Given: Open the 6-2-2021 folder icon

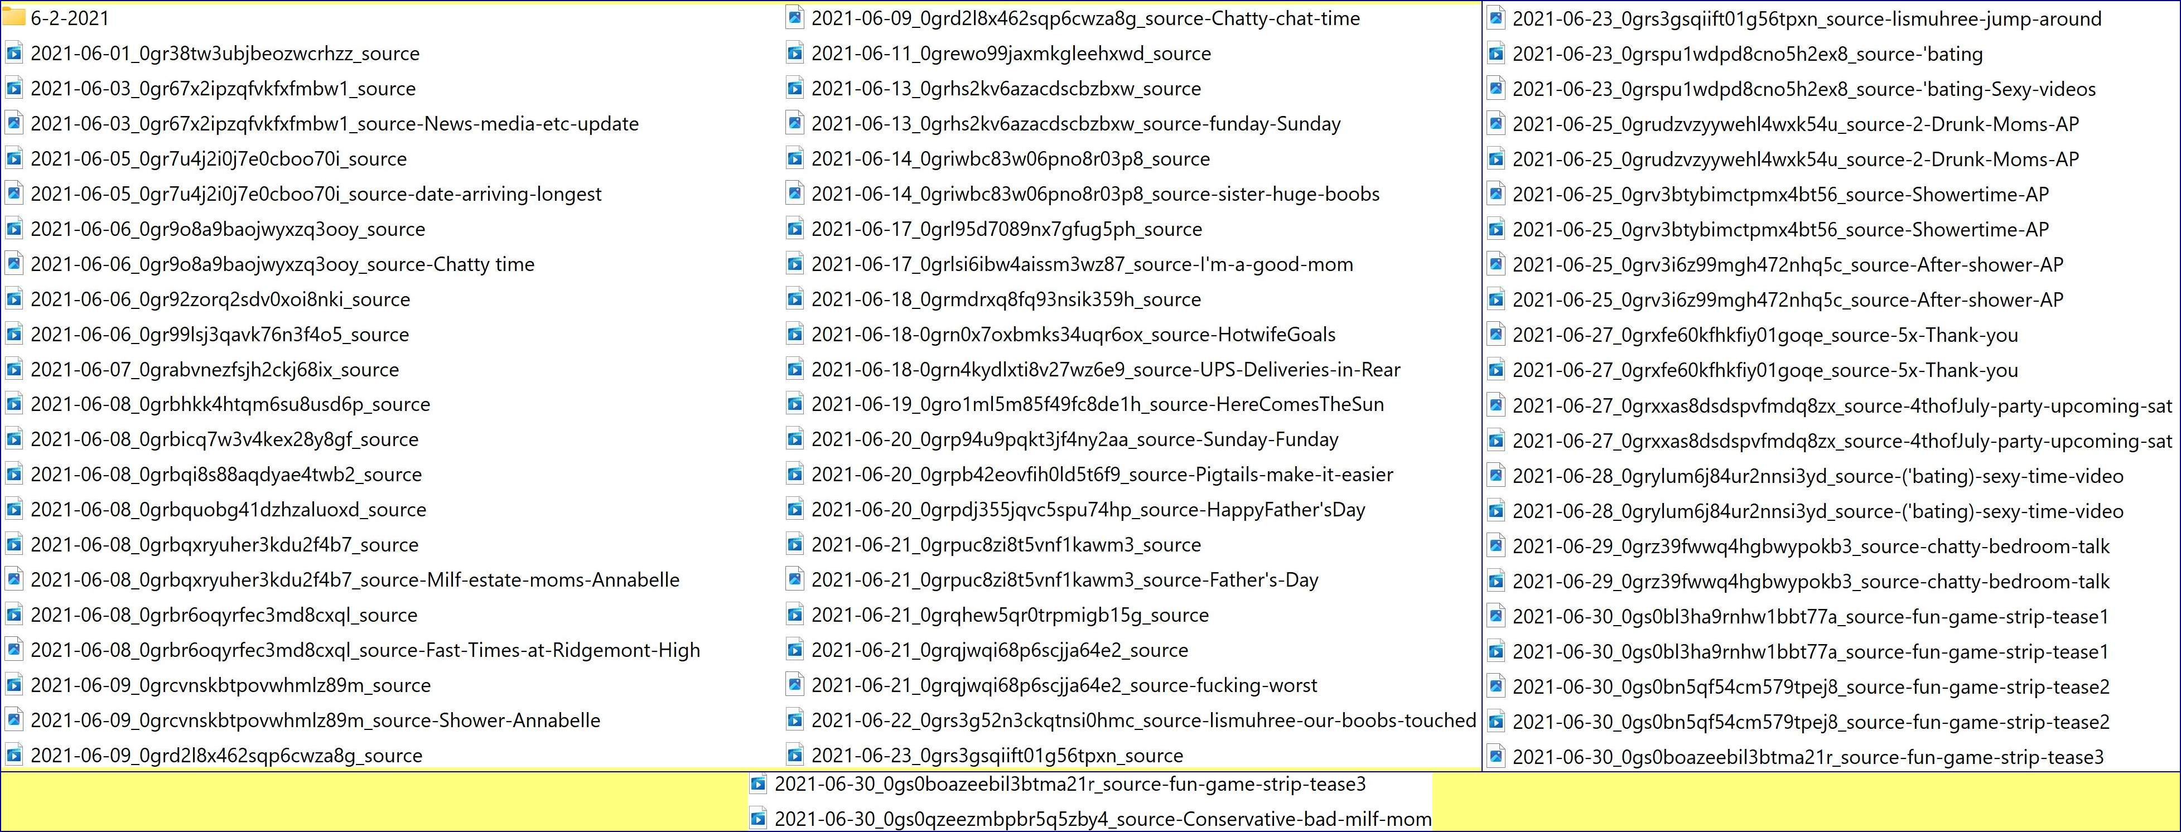Looking at the screenshot, I should click(x=13, y=18).
